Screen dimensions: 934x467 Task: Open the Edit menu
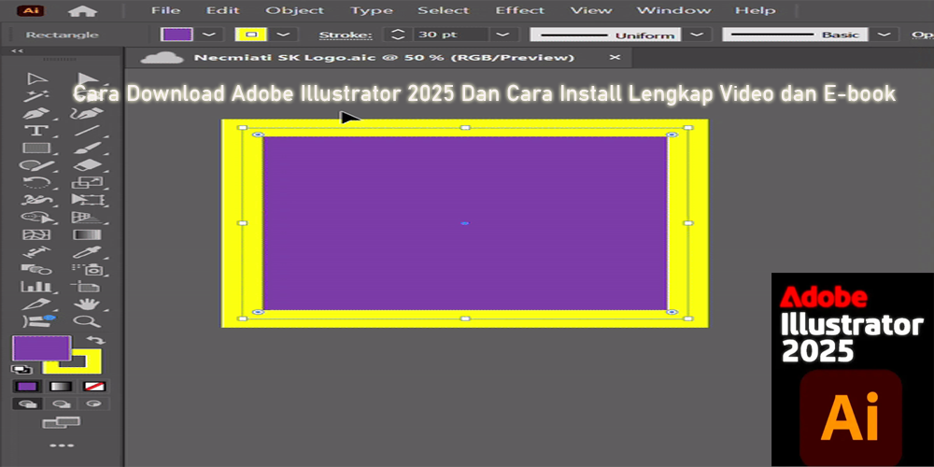(223, 10)
